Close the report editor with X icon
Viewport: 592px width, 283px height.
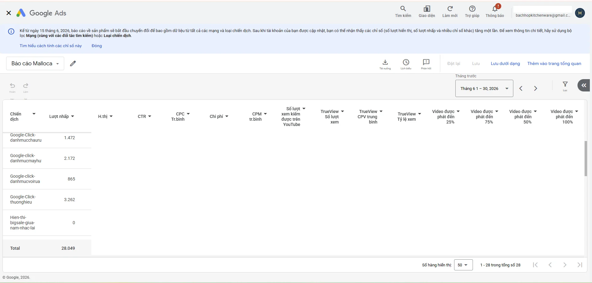pos(9,13)
